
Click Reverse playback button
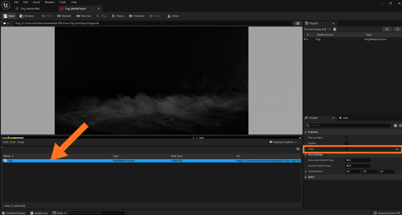click(x=83, y=16)
